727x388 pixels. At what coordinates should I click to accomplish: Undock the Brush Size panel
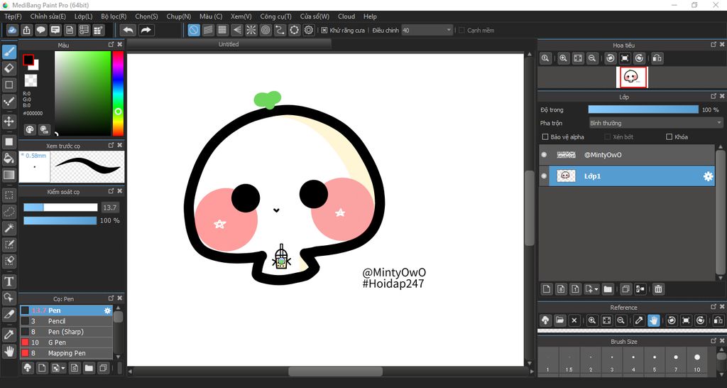(713, 341)
